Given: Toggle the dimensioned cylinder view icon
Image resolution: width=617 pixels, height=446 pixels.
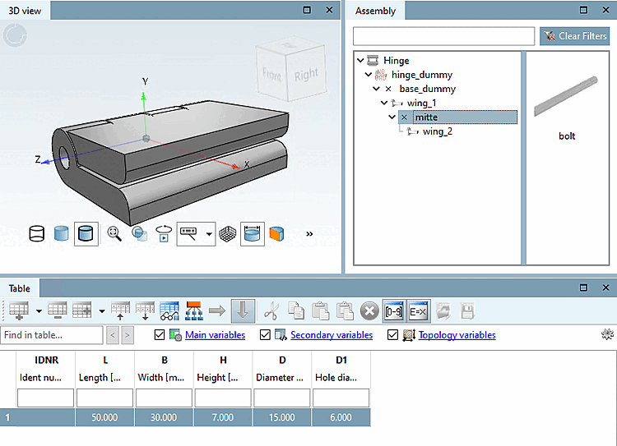Looking at the screenshot, I should [x=253, y=233].
